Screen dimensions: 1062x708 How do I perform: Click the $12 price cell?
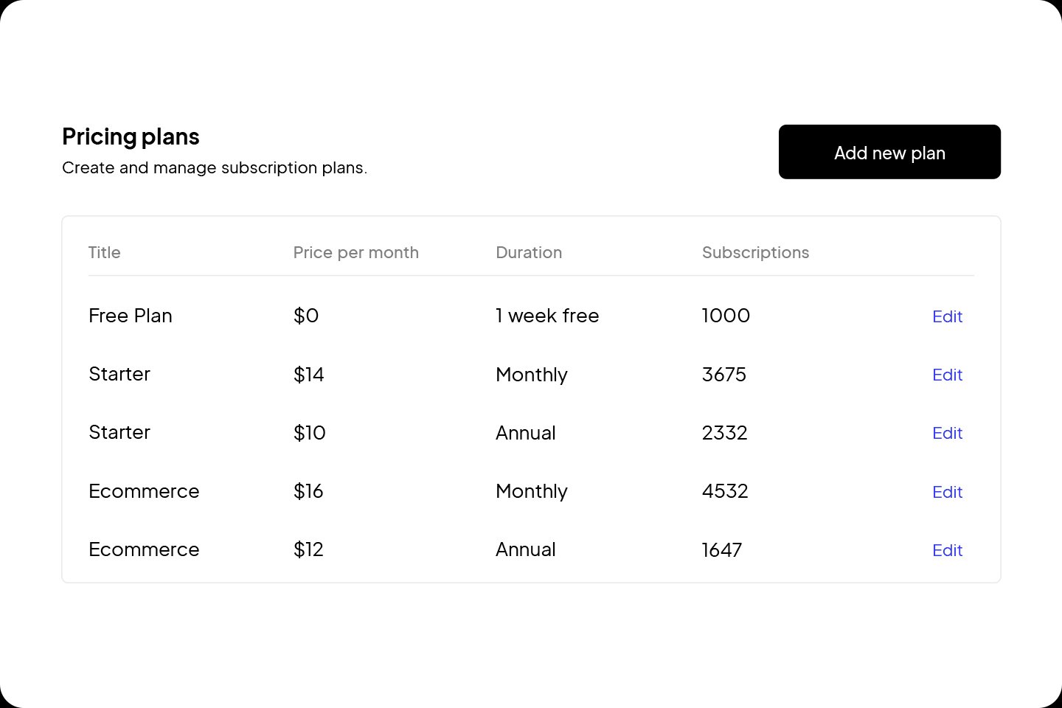click(x=308, y=549)
